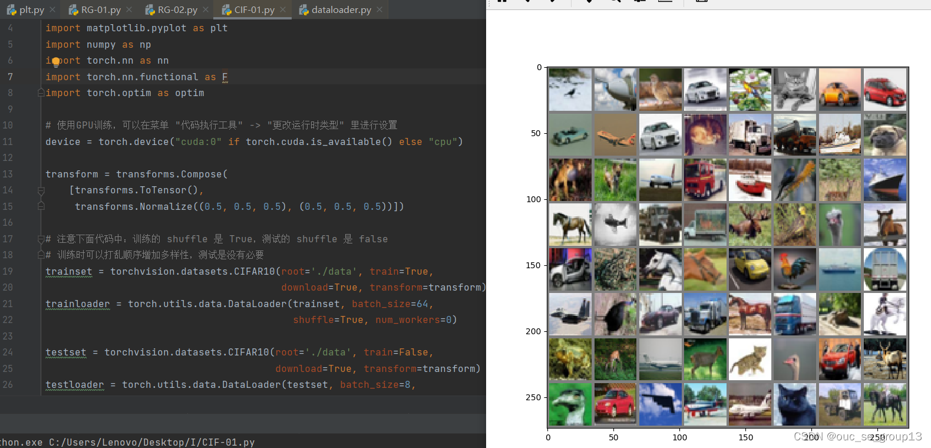Screen dimensions: 931x448
Task: Click the gray cat image in the plot grid
Action: [x=795, y=89]
